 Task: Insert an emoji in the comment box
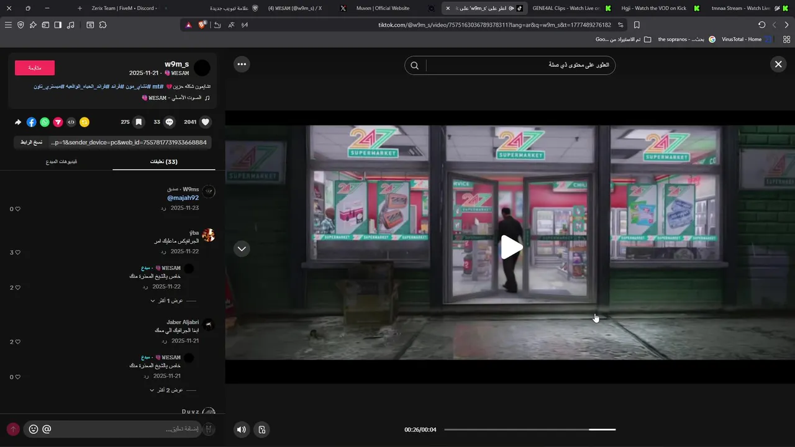coord(34,429)
